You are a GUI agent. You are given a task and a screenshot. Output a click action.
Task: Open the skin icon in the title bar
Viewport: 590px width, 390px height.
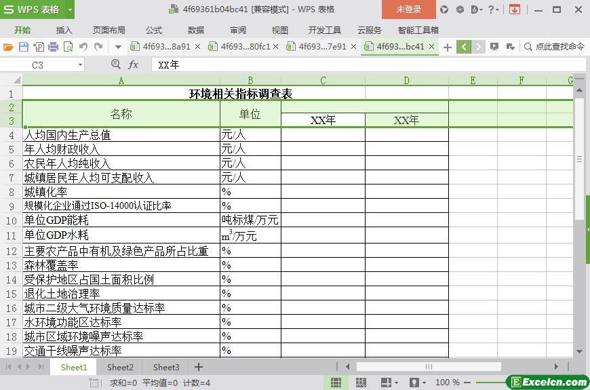[x=444, y=9]
